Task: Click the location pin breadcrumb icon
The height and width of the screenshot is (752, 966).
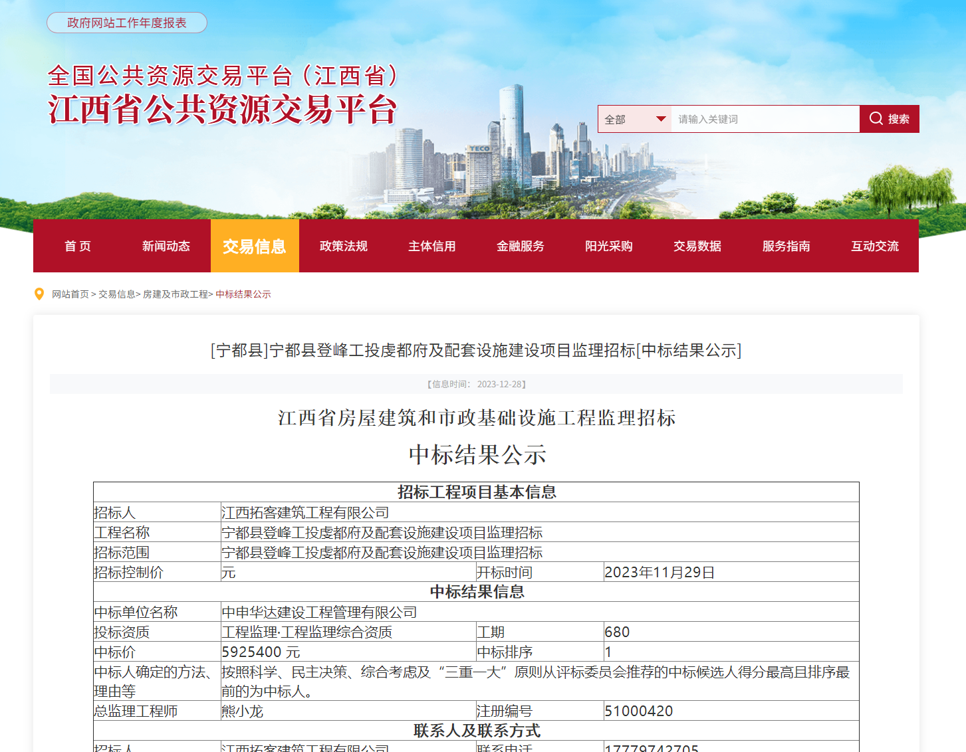Action: pos(39,294)
